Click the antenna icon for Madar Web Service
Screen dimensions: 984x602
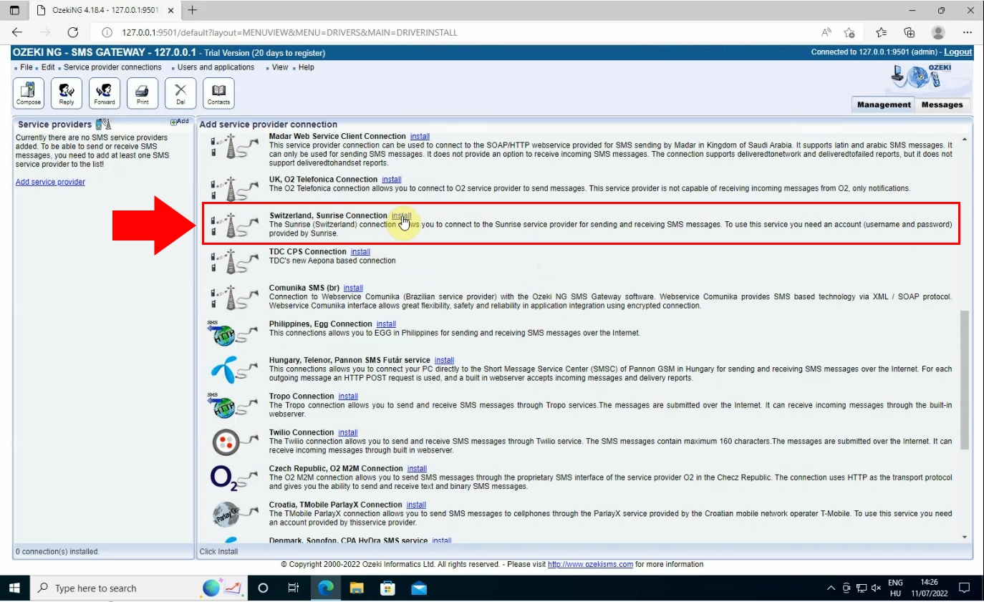click(234, 146)
